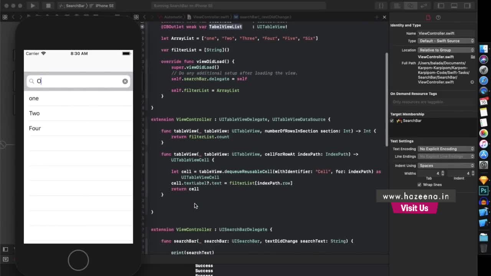This screenshot has width=491, height=276.
Task: Select the 'Four' row in simulator table
Action: (78, 128)
